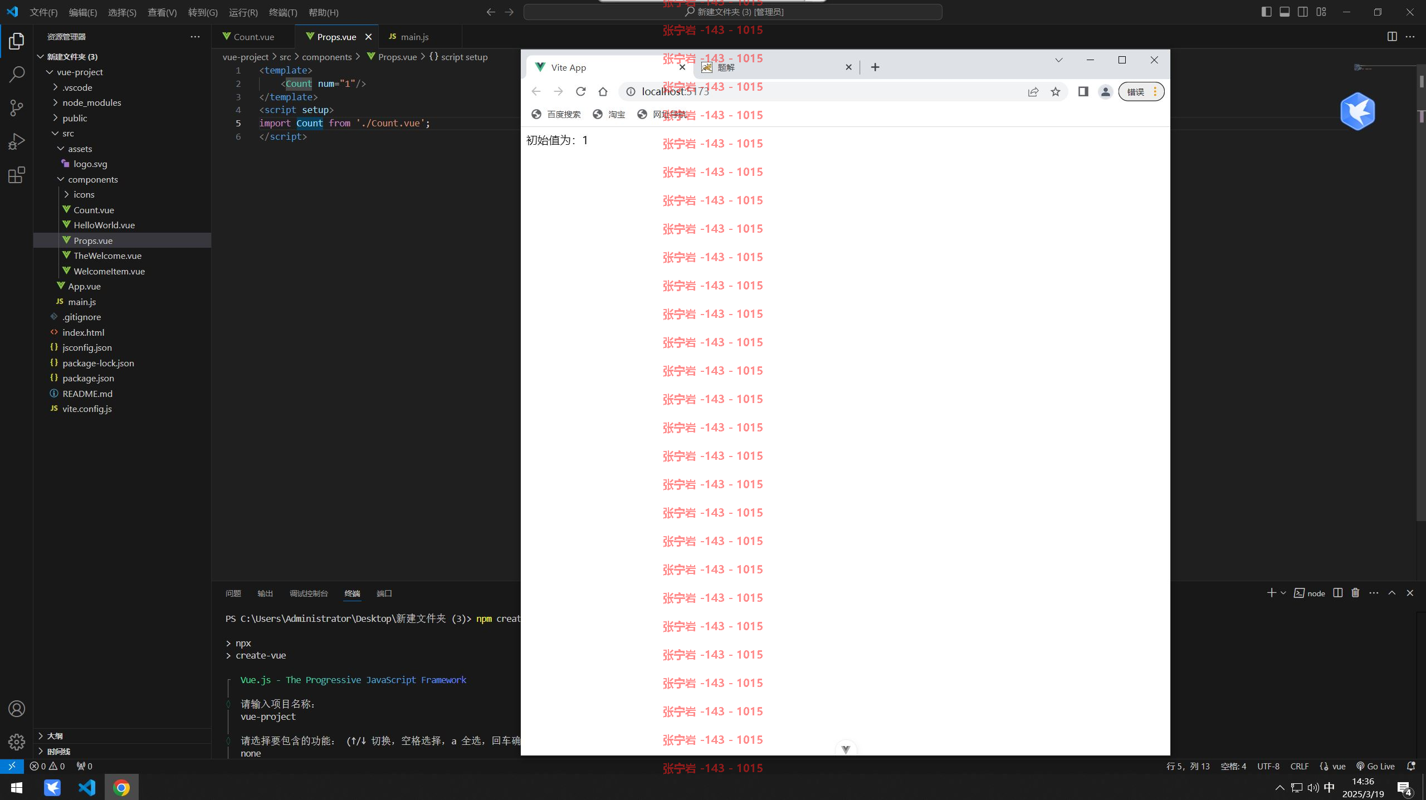Open Chrome from the Windows taskbar
The height and width of the screenshot is (800, 1426).
[121, 787]
